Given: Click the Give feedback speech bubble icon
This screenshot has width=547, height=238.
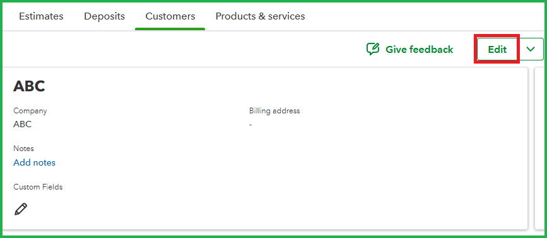Looking at the screenshot, I should tap(373, 49).
